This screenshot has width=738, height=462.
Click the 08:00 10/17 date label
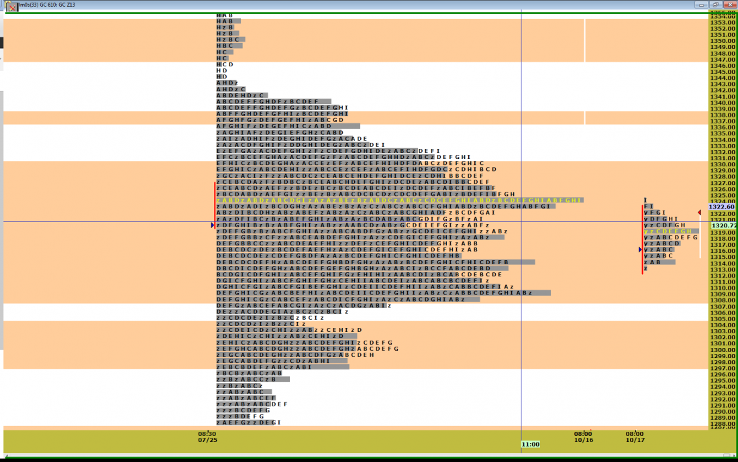point(635,437)
